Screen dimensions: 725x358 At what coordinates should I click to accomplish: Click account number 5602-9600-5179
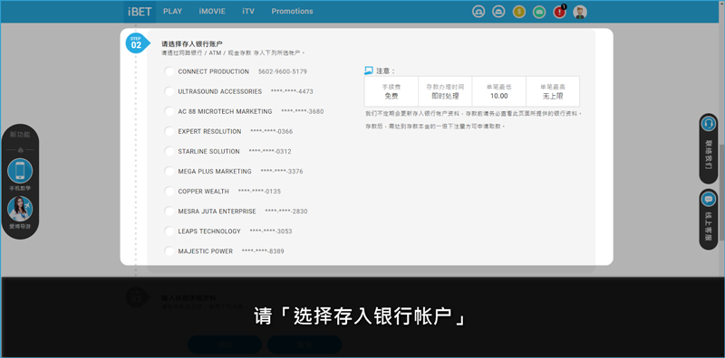(283, 71)
